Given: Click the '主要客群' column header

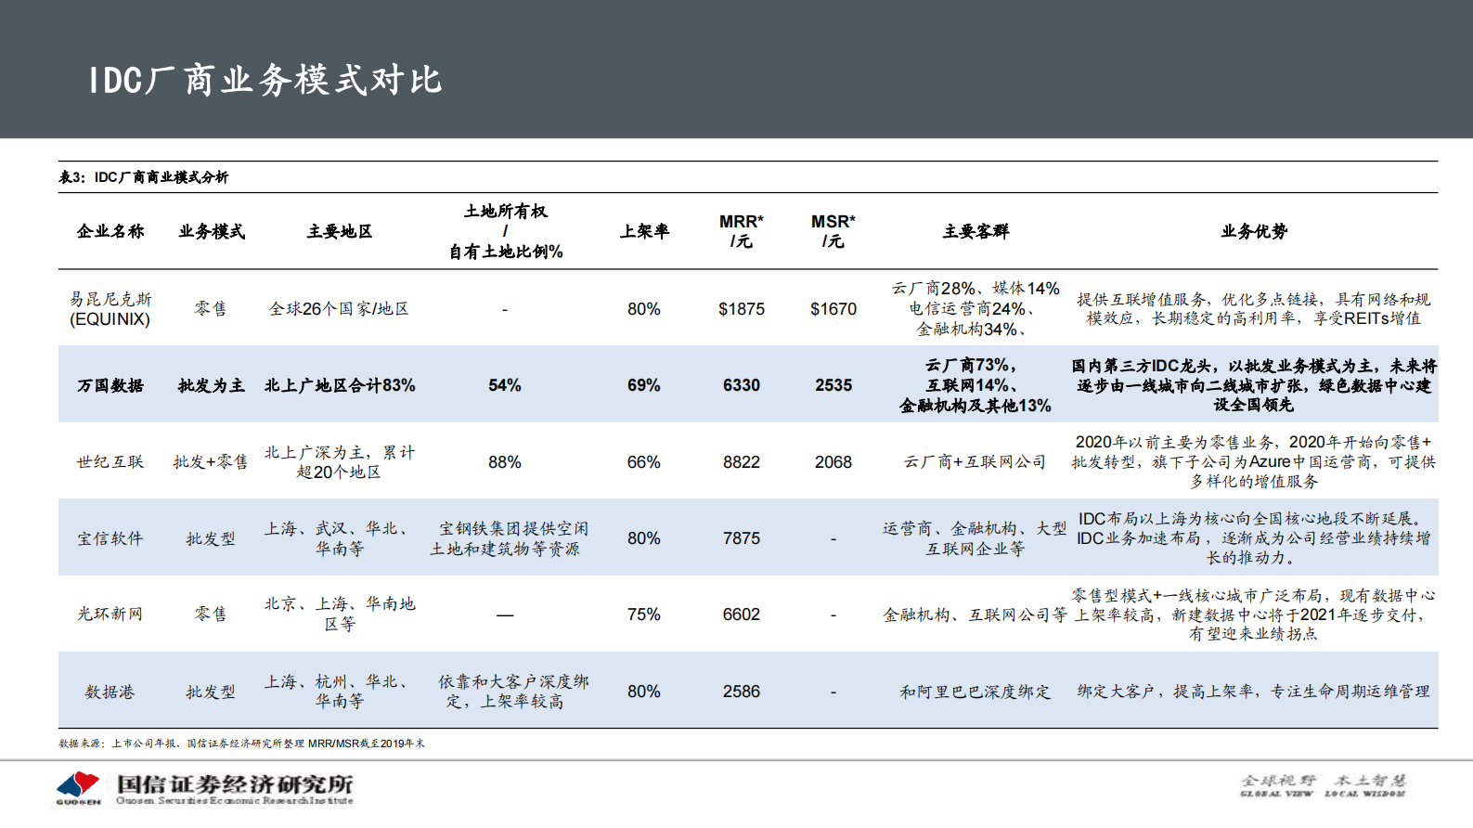Looking at the screenshot, I should pos(976,231).
